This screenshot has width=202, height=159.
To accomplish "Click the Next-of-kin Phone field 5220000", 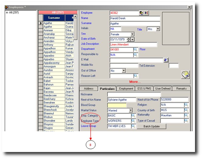I will point(174,100).
